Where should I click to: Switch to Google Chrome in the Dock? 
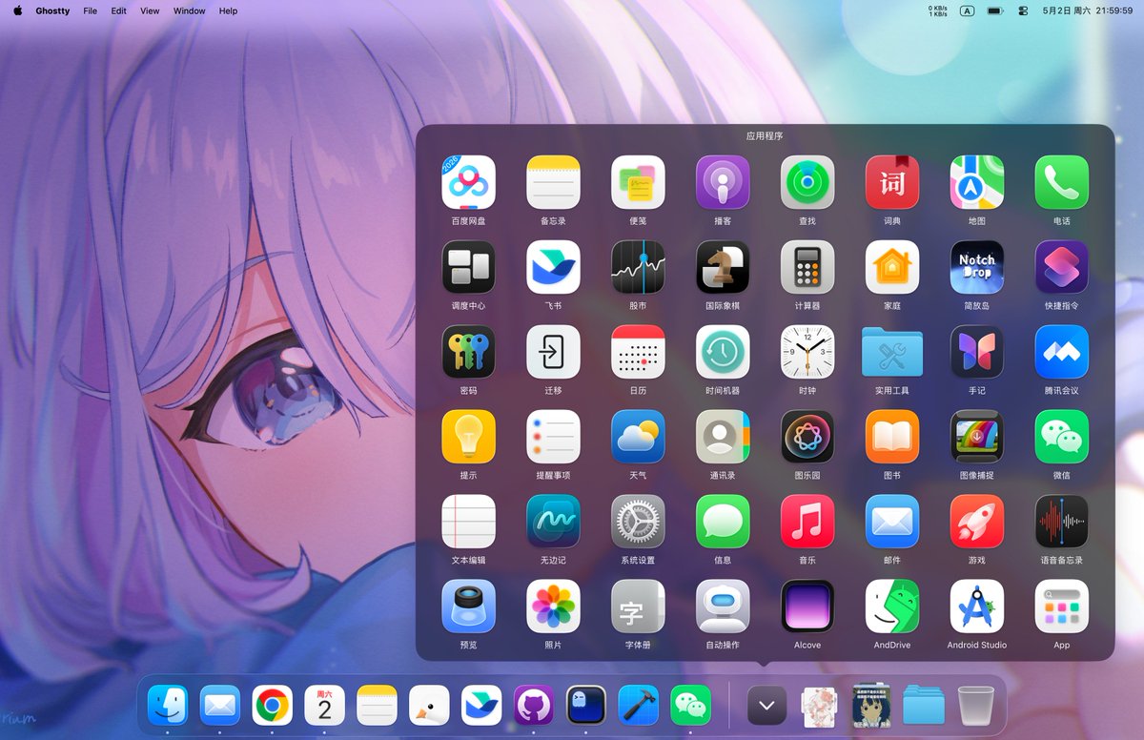(x=272, y=706)
